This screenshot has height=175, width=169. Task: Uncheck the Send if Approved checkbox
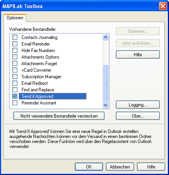[x=15, y=96]
